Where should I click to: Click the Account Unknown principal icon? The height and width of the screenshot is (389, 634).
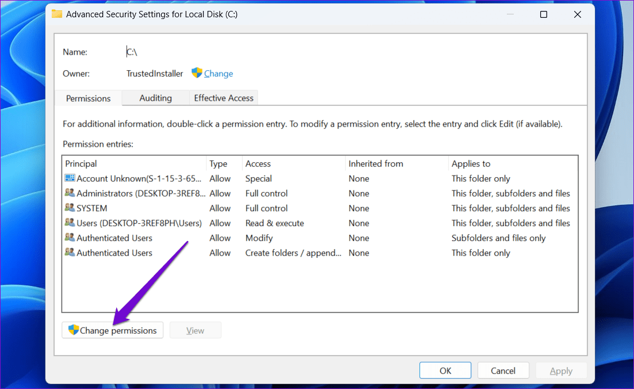(70, 178)
